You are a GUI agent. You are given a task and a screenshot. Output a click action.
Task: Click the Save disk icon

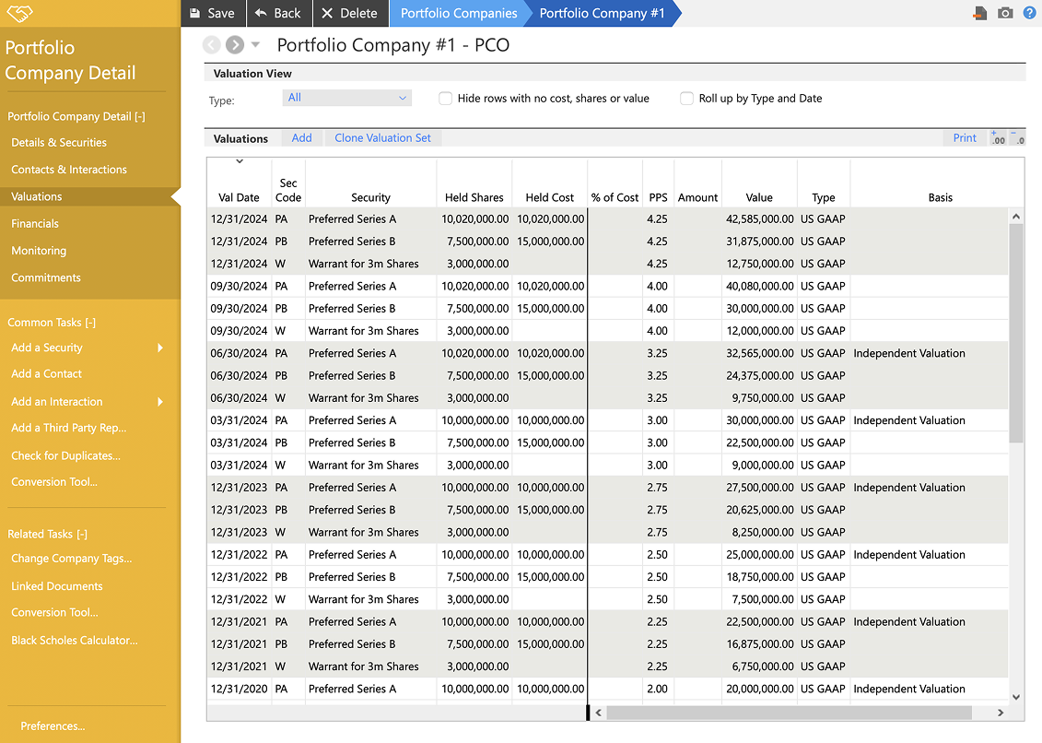194,13
